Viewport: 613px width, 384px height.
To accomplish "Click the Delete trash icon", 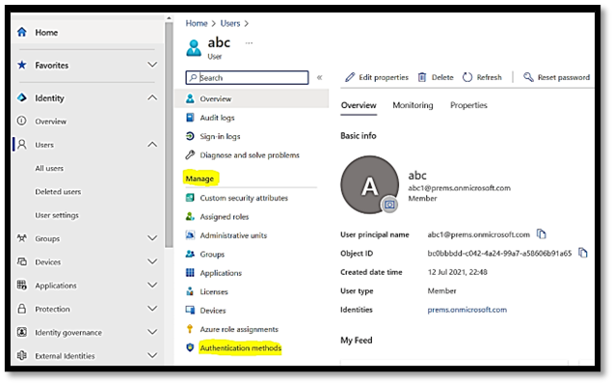I will [422, 77].
